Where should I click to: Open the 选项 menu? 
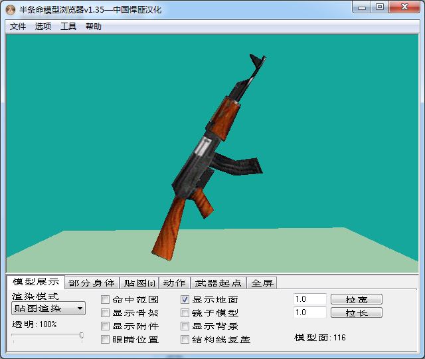click(x=43, y=27)
